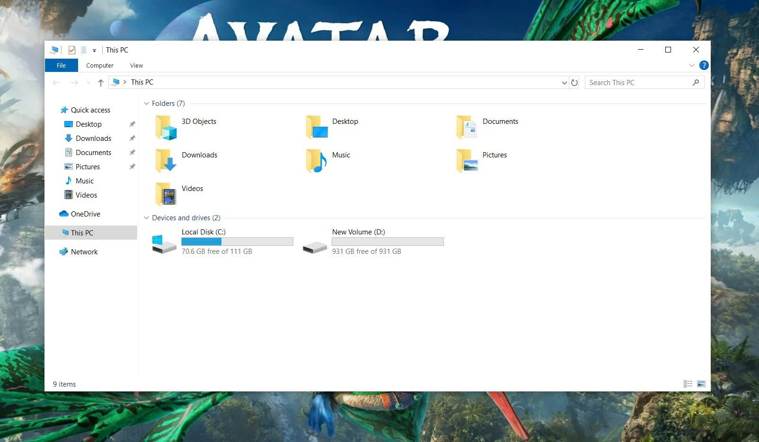The width and height of the screenshot is (759, 442).
Task: Click the Search This PC field
Action: pos(639,83)
